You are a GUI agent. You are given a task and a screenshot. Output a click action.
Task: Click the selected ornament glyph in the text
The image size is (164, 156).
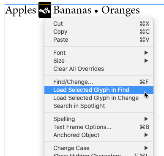[45, 10]
